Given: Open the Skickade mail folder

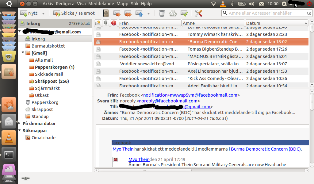Looking at the screenshot, I should (x=49, y=74).
